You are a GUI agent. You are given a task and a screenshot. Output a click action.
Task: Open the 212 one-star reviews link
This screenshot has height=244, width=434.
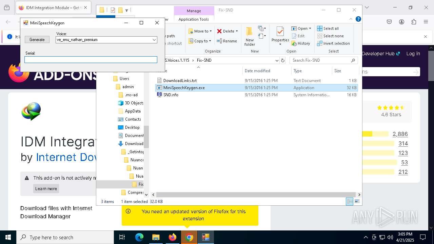[x=403, y=172]
